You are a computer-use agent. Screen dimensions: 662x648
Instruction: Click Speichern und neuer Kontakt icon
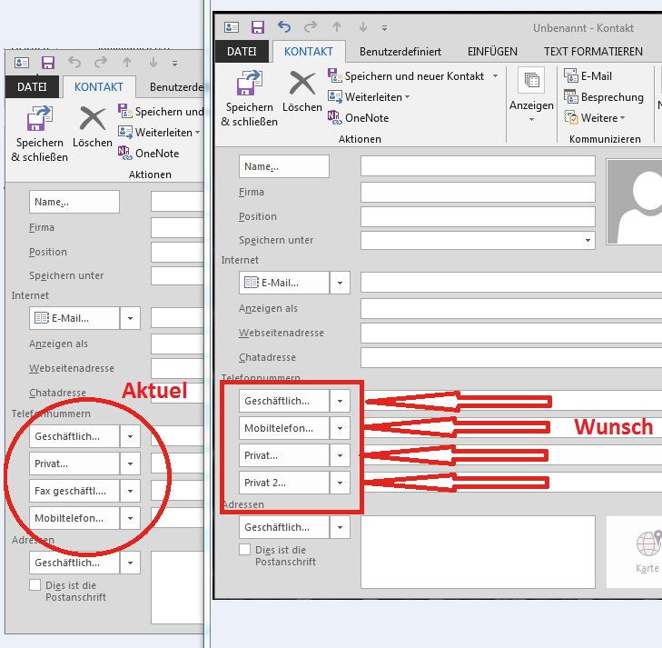pos(334,76)
